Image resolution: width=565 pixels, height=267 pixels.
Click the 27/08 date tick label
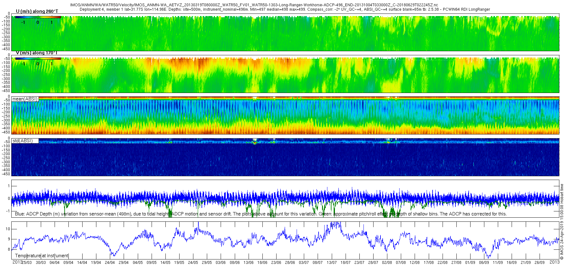coord(456,263)
